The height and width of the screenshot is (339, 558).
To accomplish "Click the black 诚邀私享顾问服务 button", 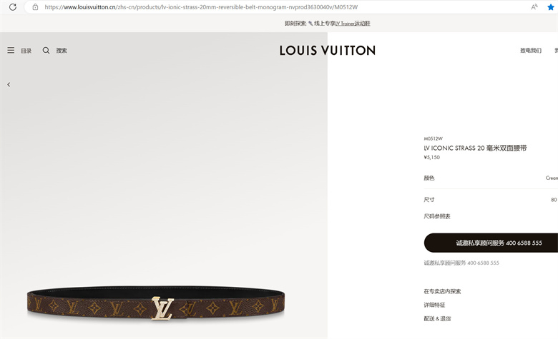I will point(491,243).
